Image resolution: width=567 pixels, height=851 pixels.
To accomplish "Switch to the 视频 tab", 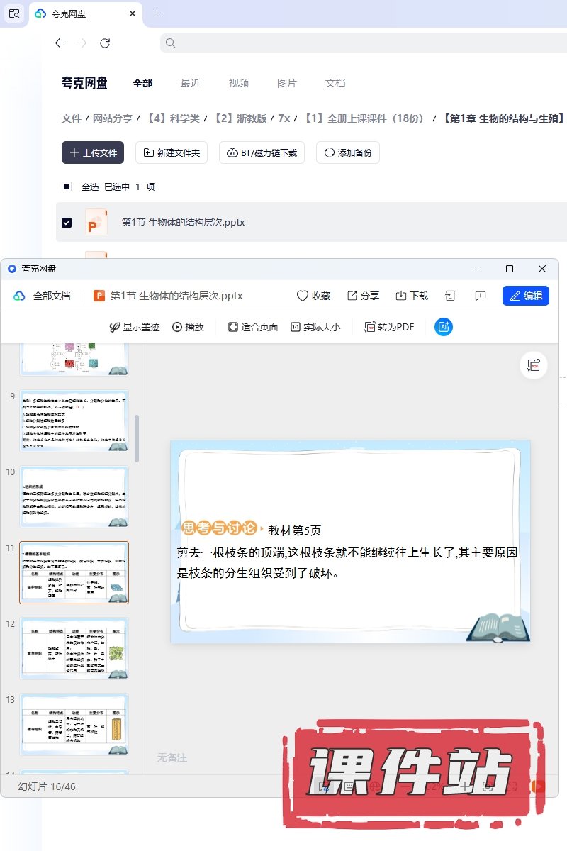I will click(239, 83).
